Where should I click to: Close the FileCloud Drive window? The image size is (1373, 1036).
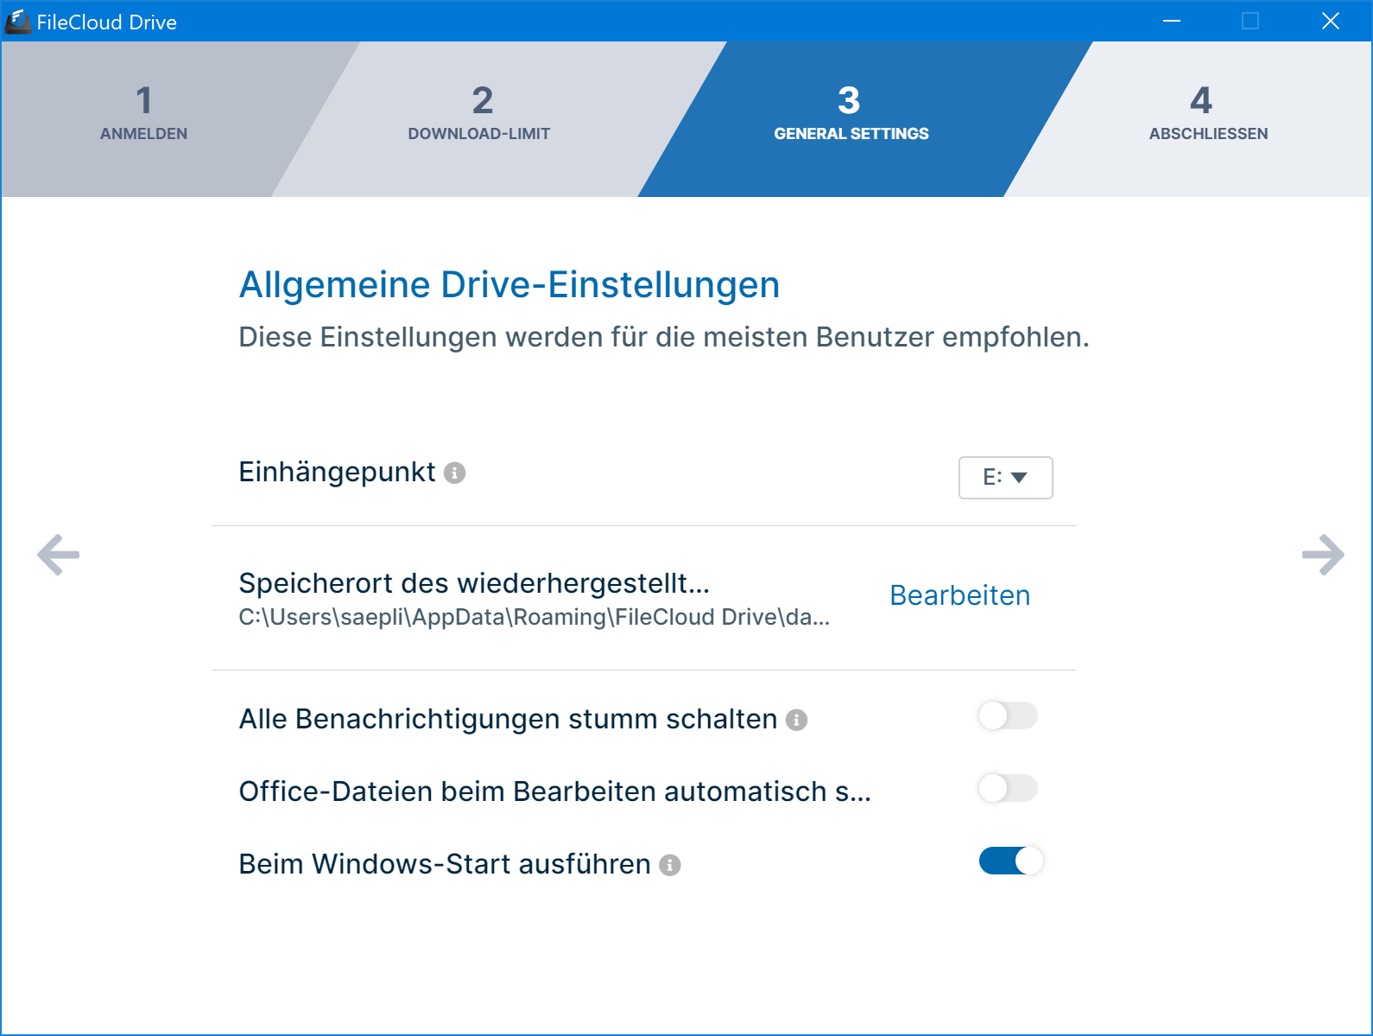tap(1331, 21)
